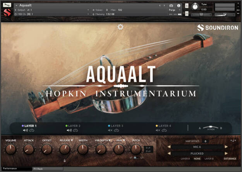Click the Pitch knob
Image resolution: width=242 pixels, height=172 pixels.
tap(136, 149)
